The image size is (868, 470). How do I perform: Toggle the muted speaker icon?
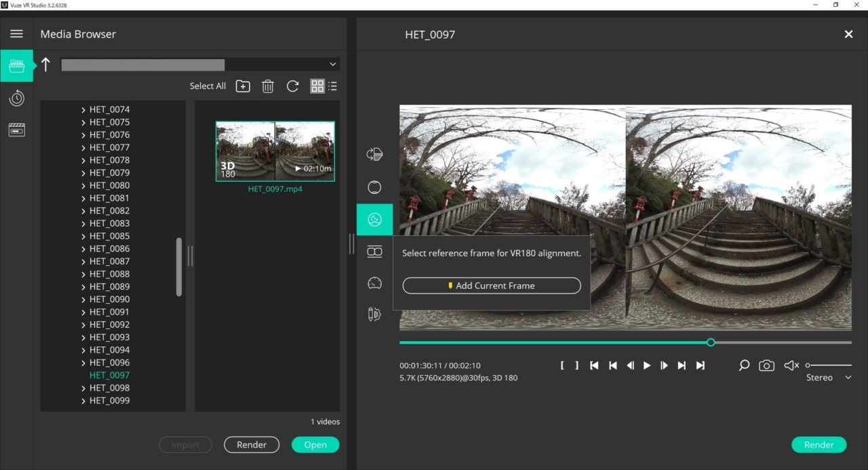791,366
